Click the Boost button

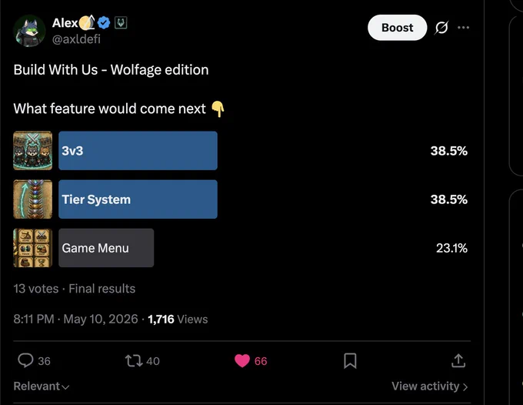click(x=398, y=28)
